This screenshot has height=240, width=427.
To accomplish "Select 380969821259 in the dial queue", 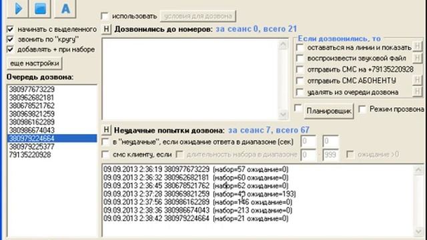I will (x=52, y=114).
